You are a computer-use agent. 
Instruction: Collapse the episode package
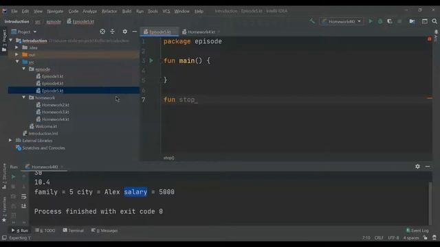24,69
